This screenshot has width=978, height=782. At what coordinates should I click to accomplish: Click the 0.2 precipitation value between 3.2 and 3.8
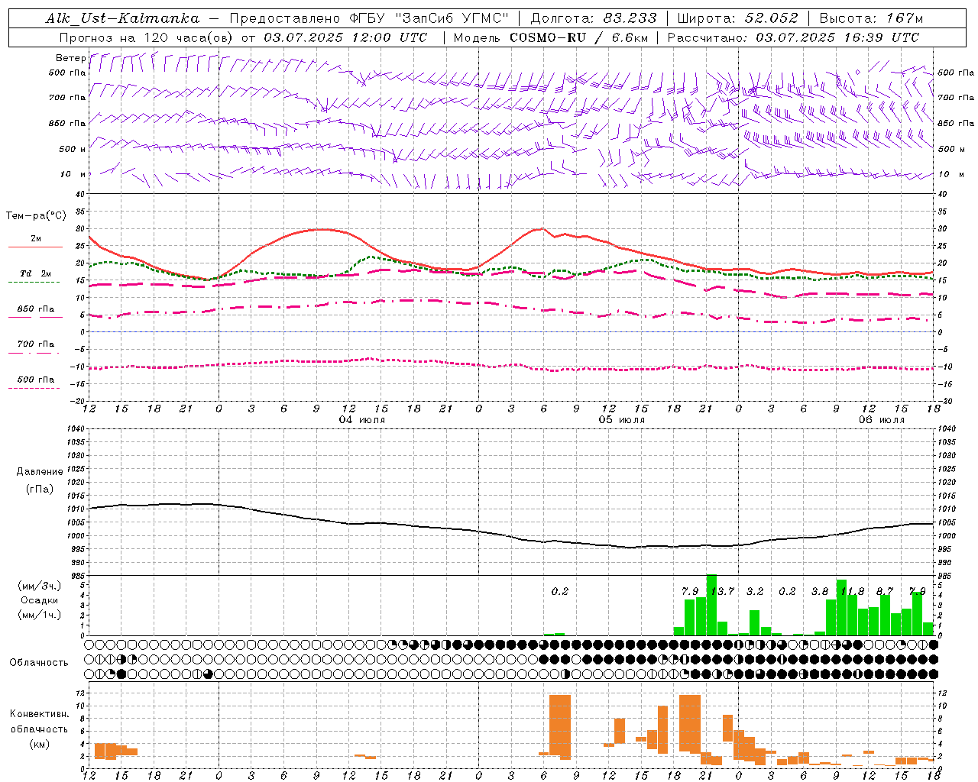pos(787,592)
